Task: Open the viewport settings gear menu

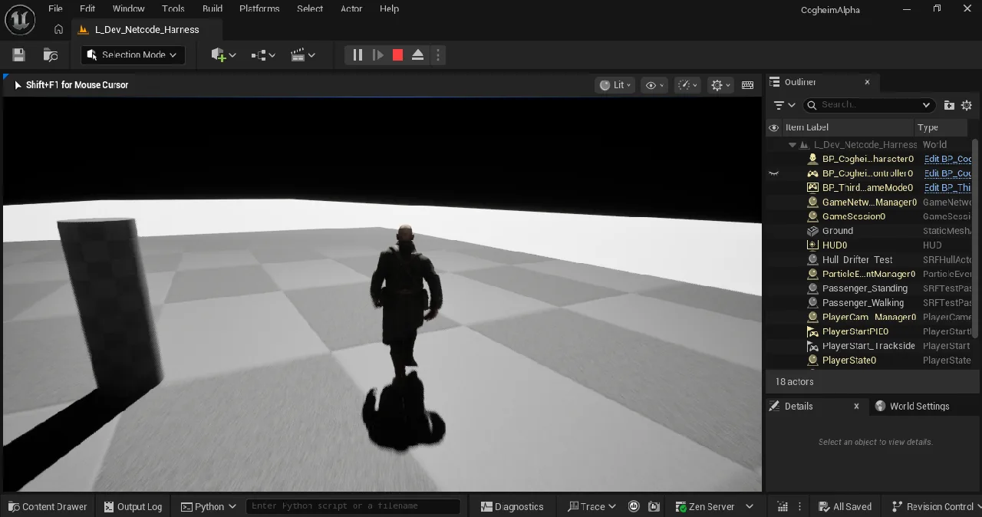Action: tap(720, 85)
